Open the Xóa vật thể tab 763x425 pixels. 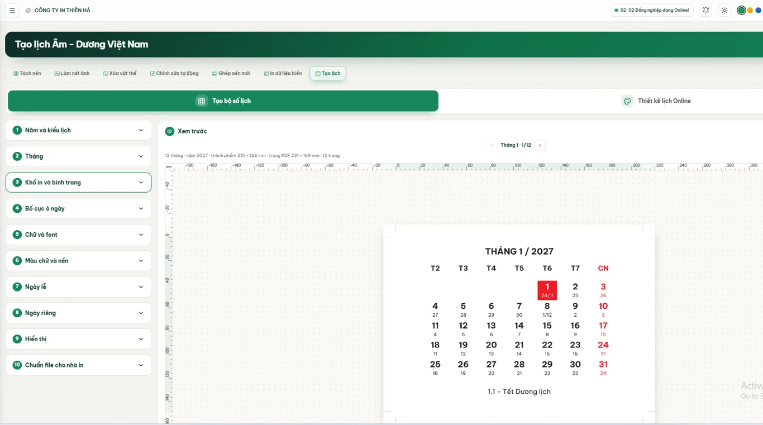click(x=120, y=73)
